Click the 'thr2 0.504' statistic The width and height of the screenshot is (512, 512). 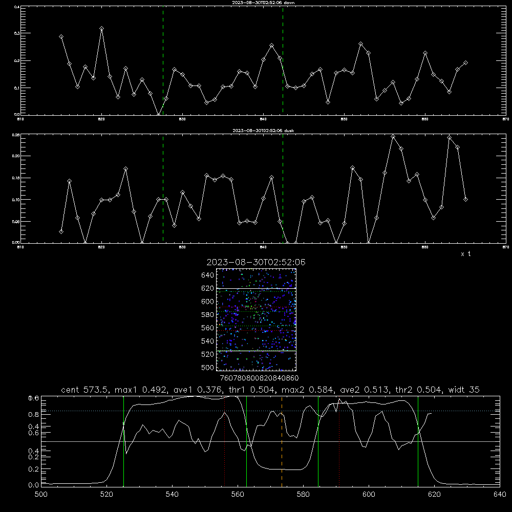point(419,390)
